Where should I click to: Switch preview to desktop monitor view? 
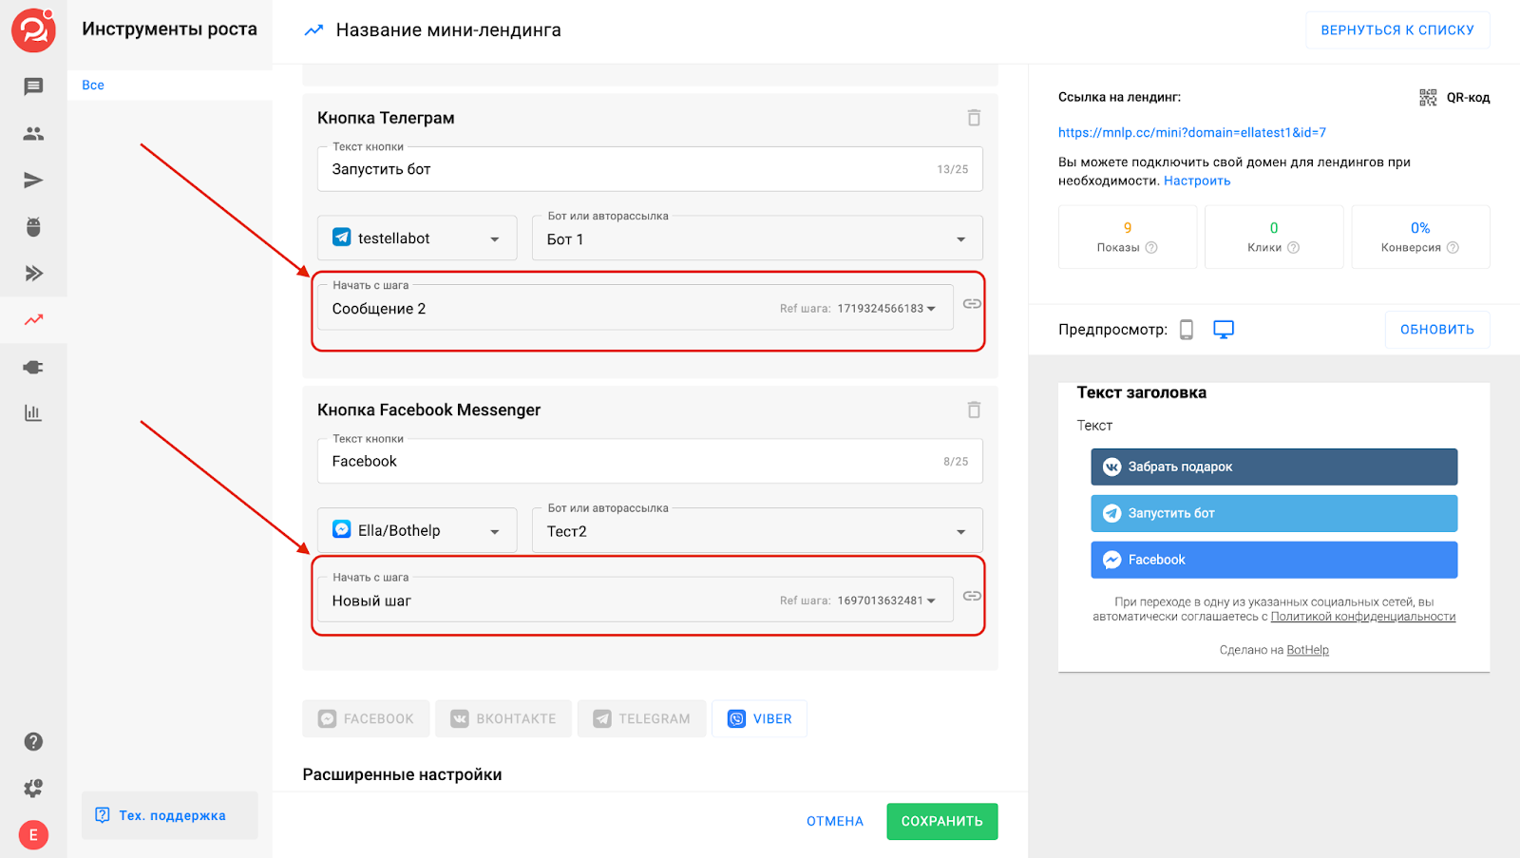tap(1224, 330)
